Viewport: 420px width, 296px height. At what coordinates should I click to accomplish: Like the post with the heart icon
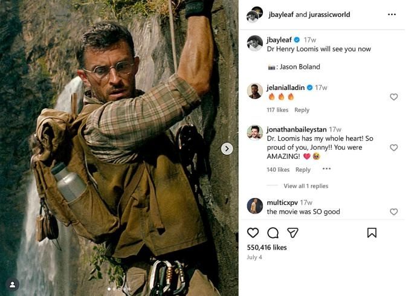point(253,233)
